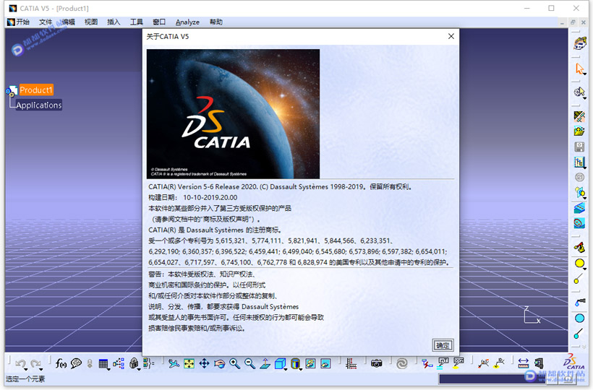Image resolution: width=593 pixels, height=390 pixels.
Task: Select Applications in the specification tree
Action: pos(38,105)
